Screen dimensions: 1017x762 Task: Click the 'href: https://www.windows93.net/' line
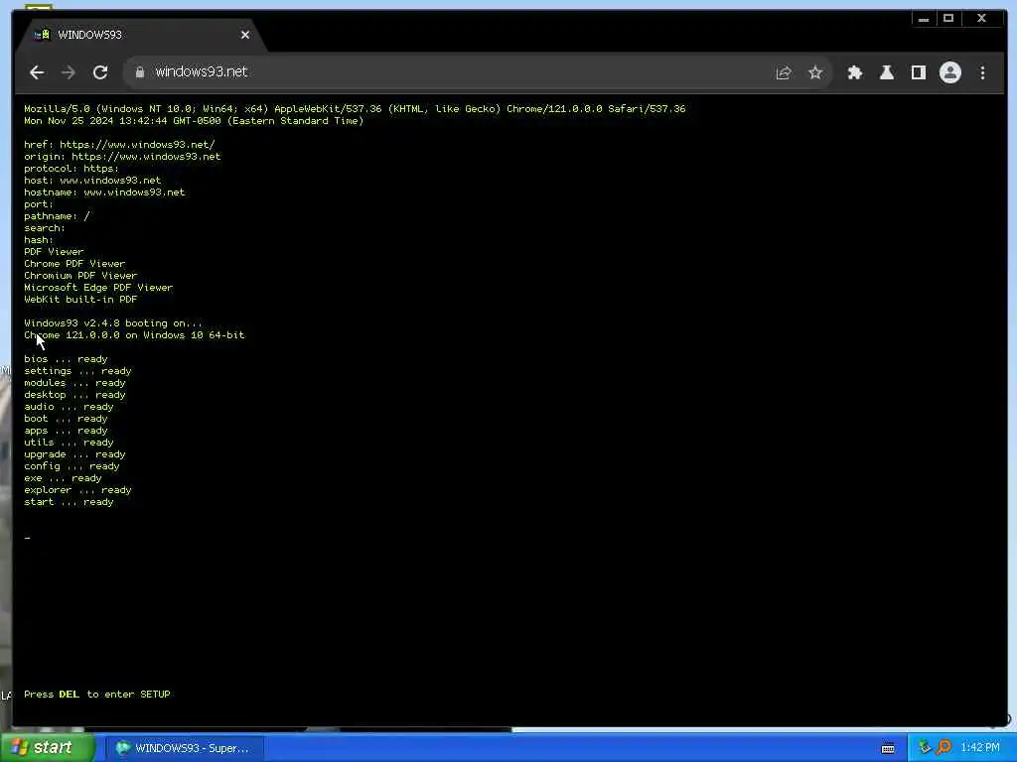point(119,145)
